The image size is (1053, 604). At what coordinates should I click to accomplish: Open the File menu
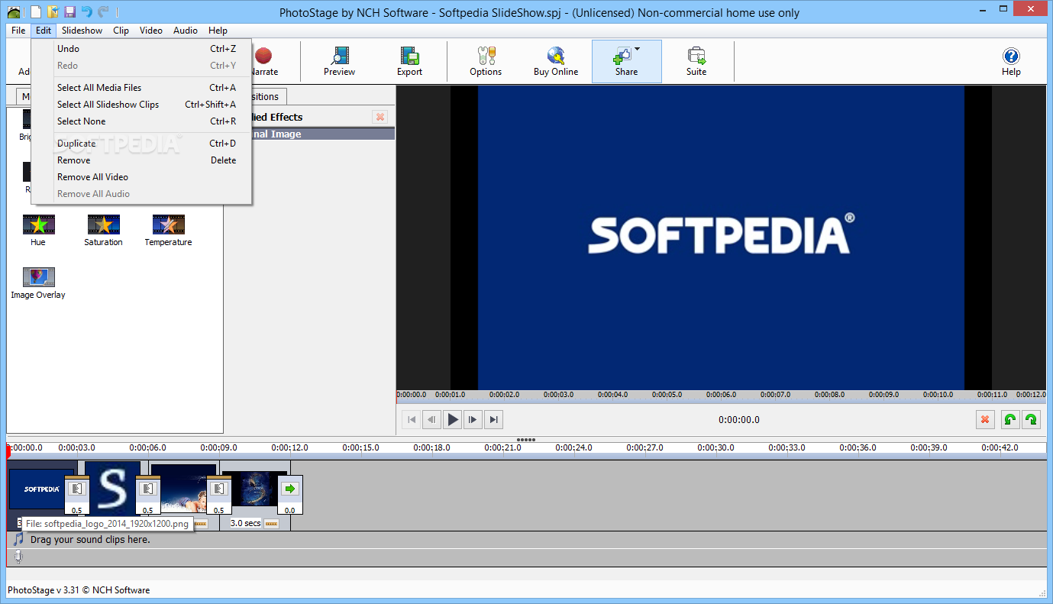18,31
